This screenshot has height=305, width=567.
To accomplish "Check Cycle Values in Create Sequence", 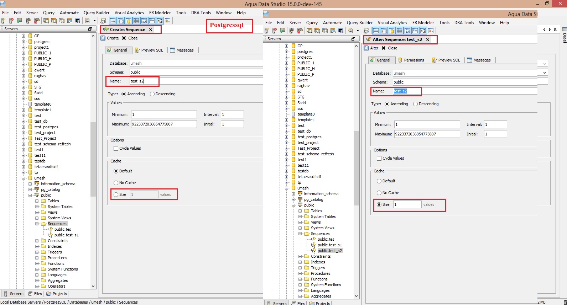I will pos(116,148).
